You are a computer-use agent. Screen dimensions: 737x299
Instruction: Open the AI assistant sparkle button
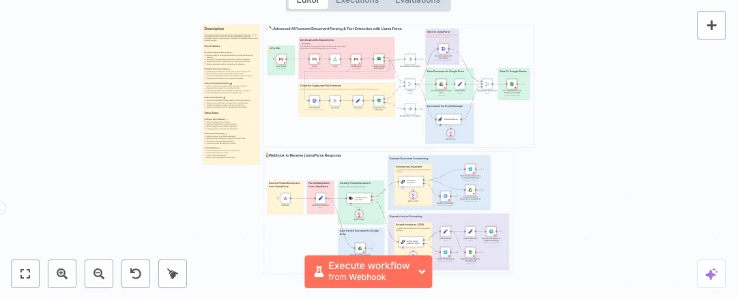[711, 274]
